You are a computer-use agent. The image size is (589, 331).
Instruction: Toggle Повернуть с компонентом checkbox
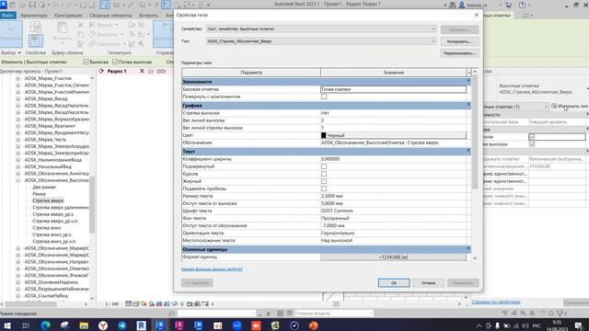point(324,97)
